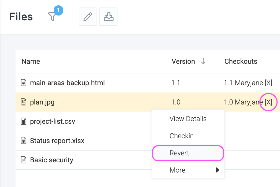The width and height of the screenshot is (280, 187).
Task: Click the main-areas-backup.html file icon
Action: (24, 83)
